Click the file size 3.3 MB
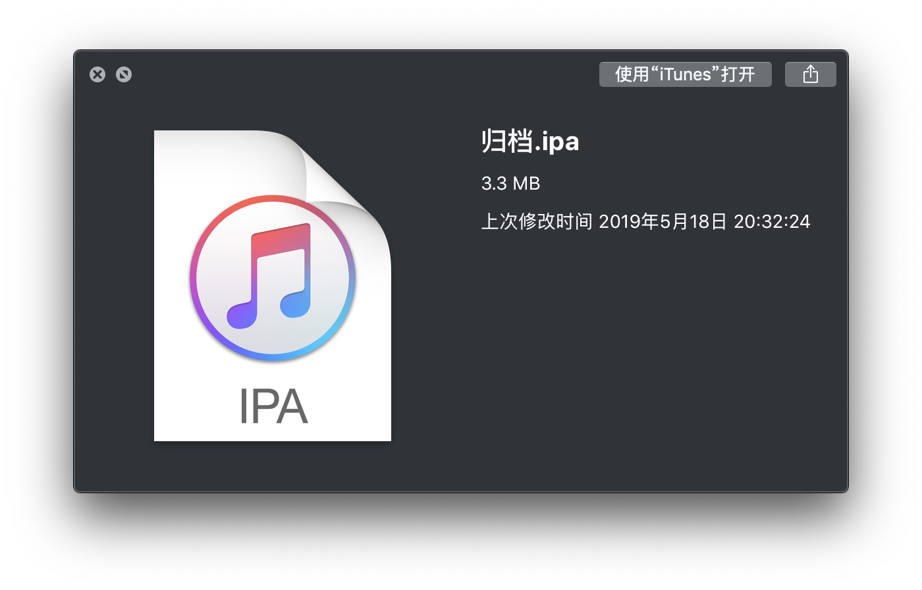Image resolution: width=922 pixels, height=590 pixels. click(510, 183)
